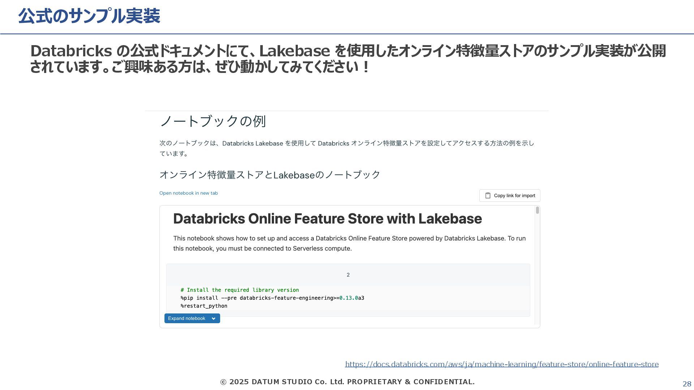
Task: Click the notebook preview scrollbar thumb
Action: [537, 210]
